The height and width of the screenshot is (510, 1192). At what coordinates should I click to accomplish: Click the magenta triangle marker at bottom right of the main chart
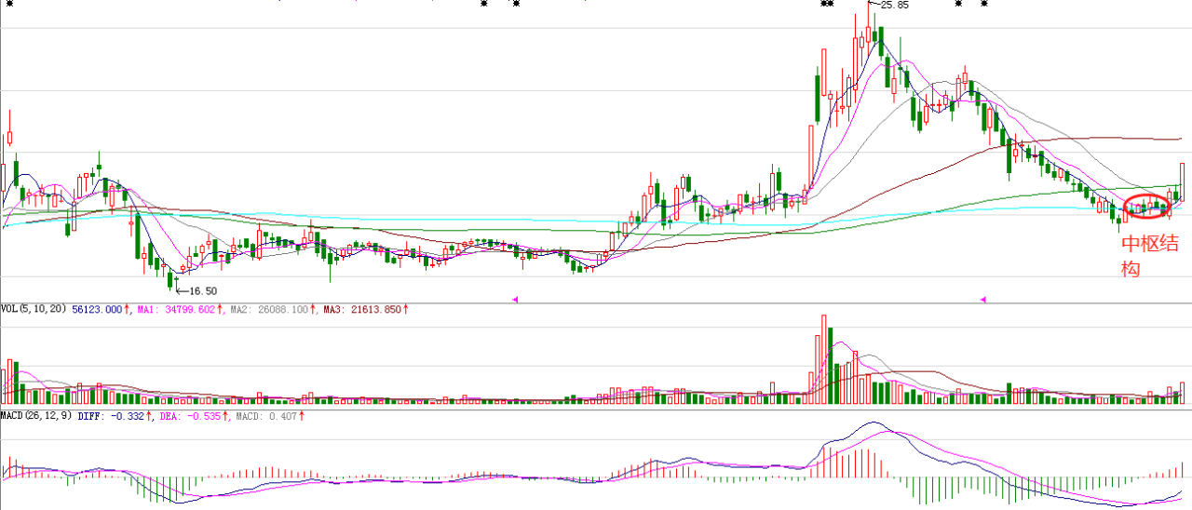click(x=982, y=299)
